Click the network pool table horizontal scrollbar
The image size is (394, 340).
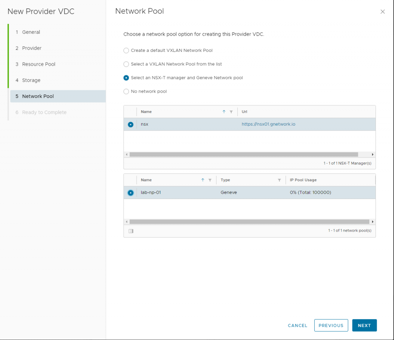249,222
